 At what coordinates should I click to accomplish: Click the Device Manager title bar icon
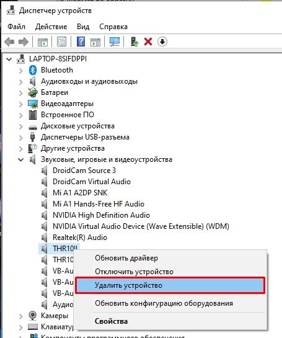[11, 10]
